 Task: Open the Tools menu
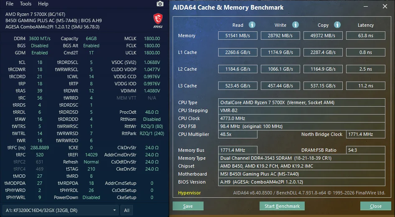(x=25, y=4)
